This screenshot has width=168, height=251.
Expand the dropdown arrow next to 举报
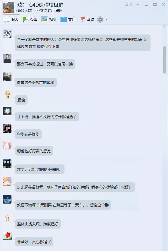click(x=138, y=5)
